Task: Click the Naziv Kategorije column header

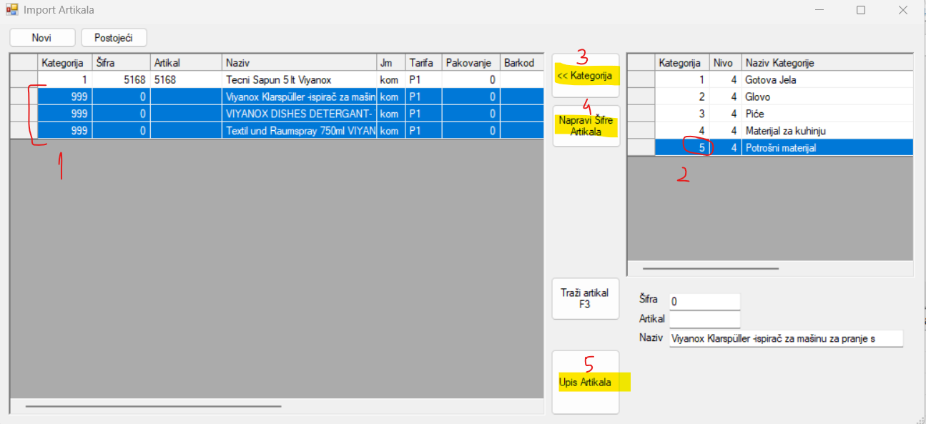Action: coord(827,63)
